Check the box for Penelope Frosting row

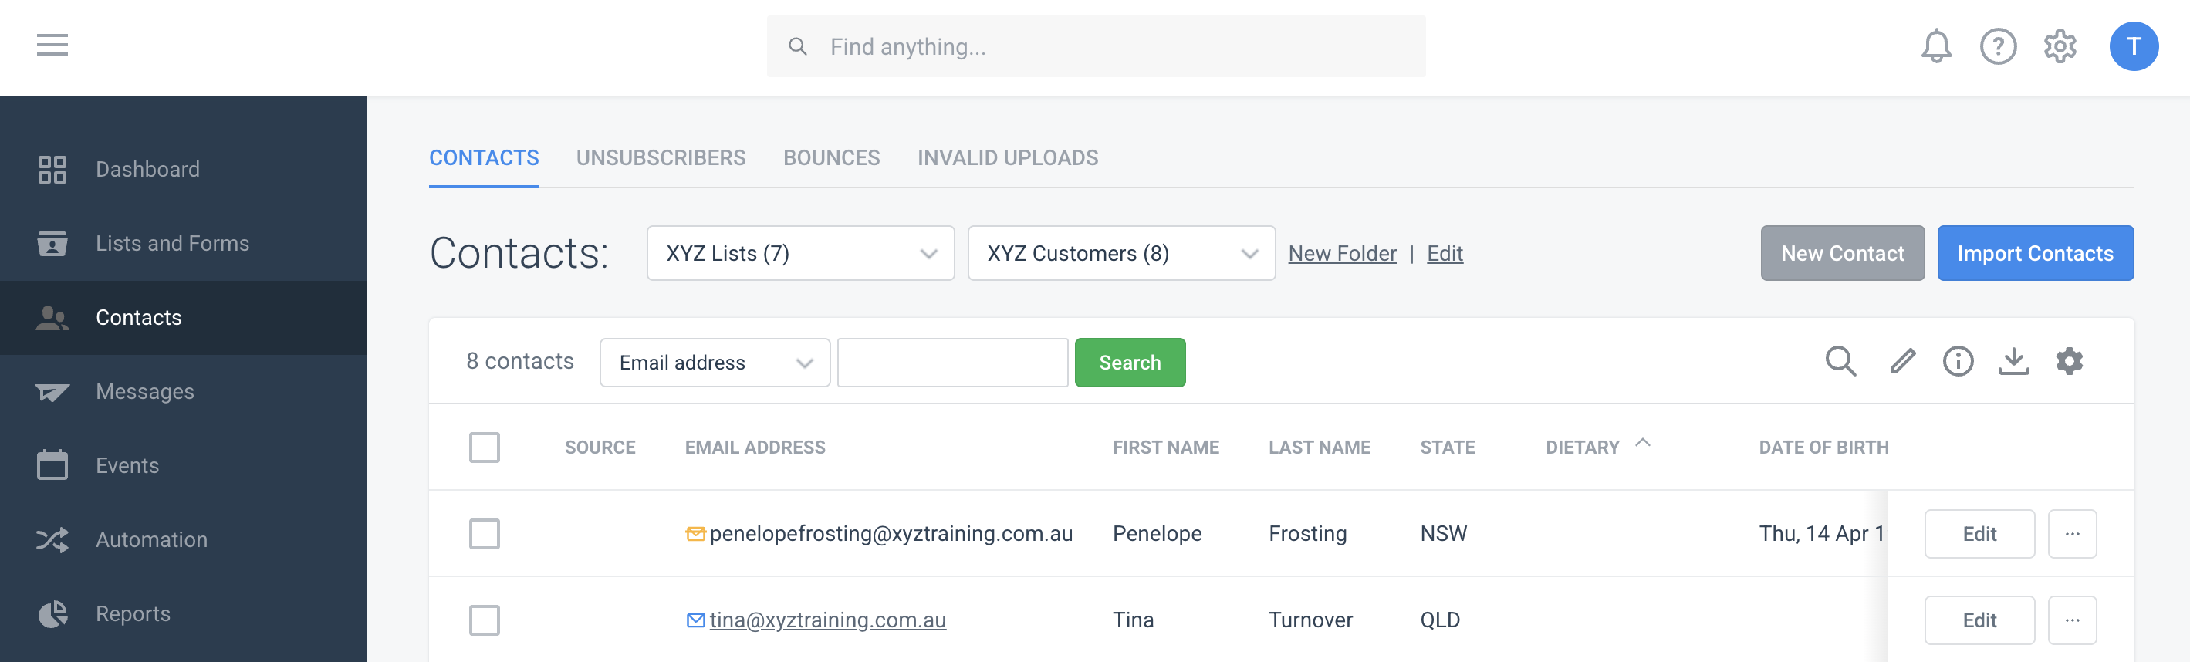[x=484, y=534]
